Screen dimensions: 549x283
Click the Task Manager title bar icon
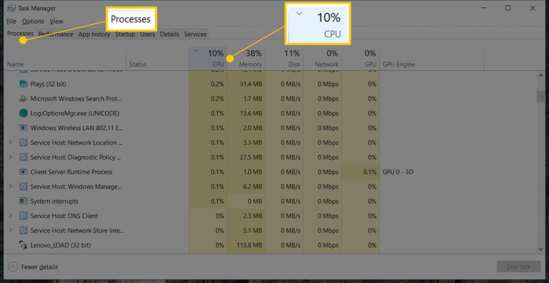click(x=11, y=9)
